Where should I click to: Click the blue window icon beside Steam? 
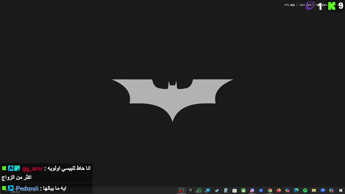pyautogui.click(x=208, y=190)
